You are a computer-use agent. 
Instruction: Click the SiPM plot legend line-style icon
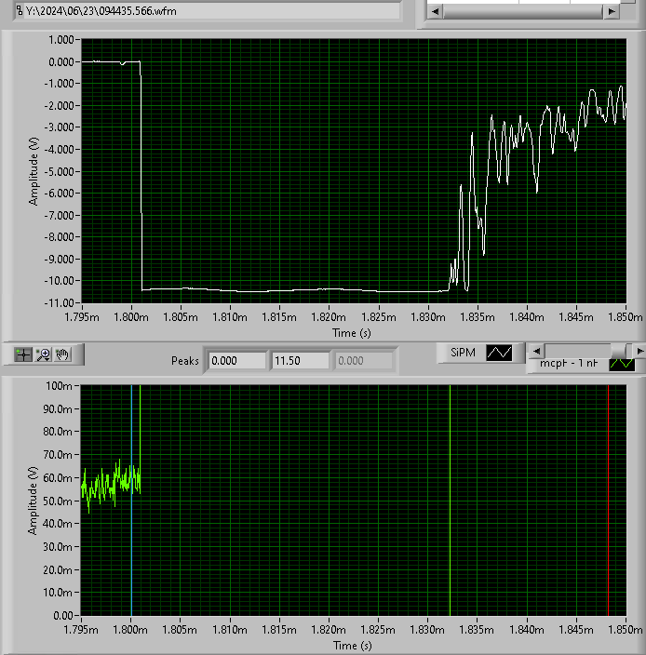click(499, 353)
